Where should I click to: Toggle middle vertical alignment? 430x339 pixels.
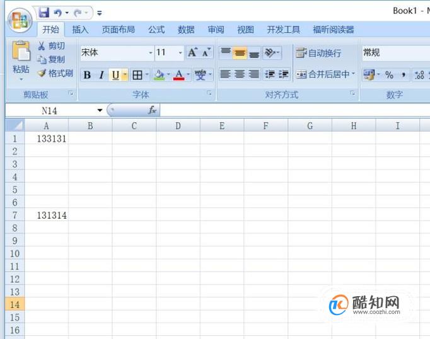(x=240, y=53)
